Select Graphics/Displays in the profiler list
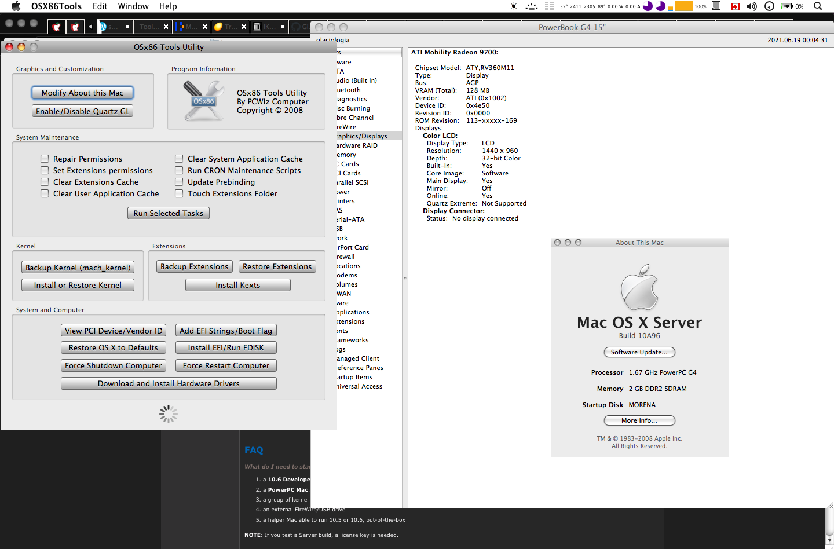Viewport: 834px width, 549px height. point(363,136)
